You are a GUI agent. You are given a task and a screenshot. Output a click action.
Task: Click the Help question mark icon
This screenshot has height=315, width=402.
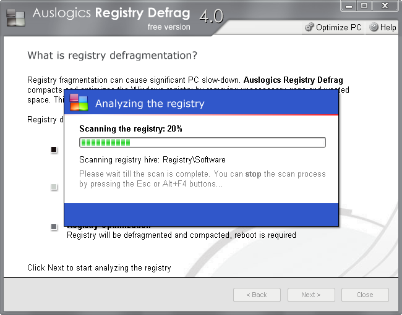[x=374, y=27]
